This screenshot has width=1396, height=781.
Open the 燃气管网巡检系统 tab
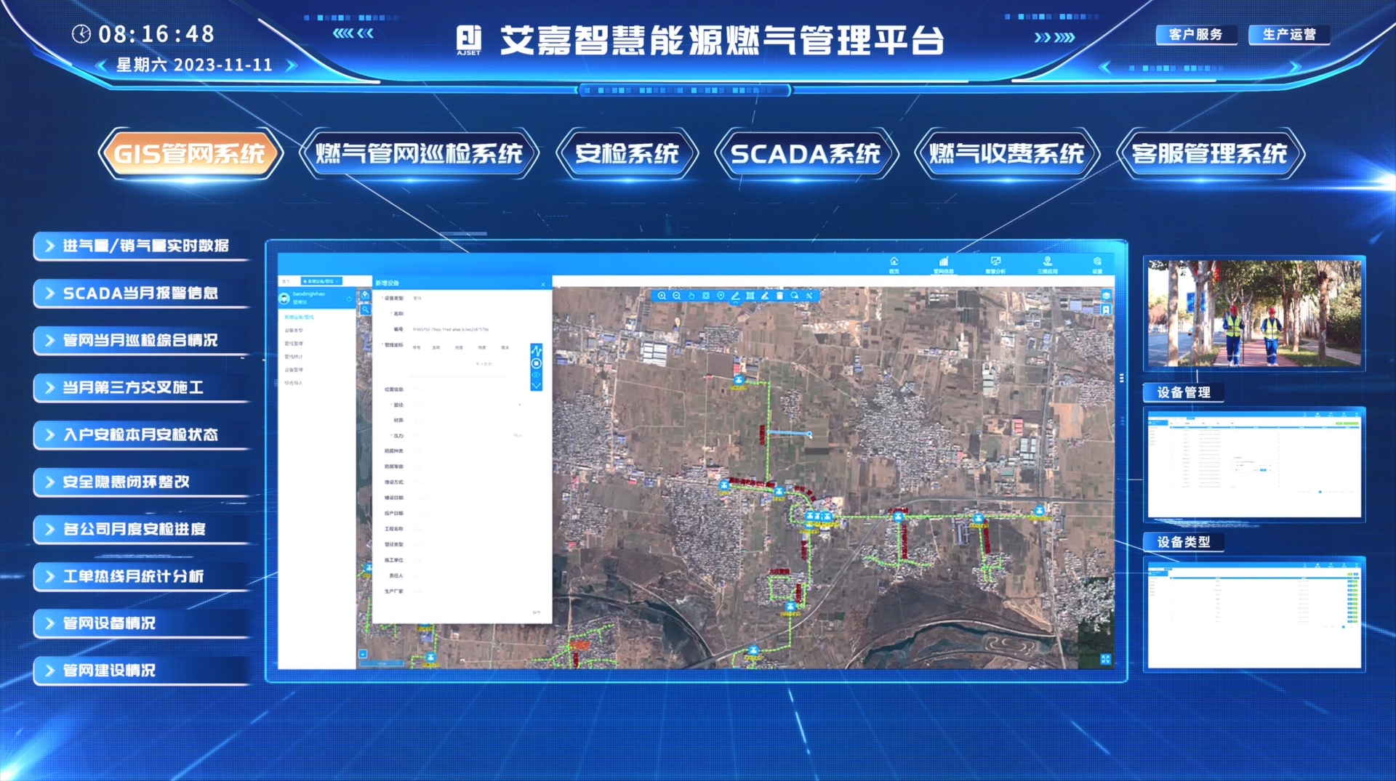coord(419,153)
